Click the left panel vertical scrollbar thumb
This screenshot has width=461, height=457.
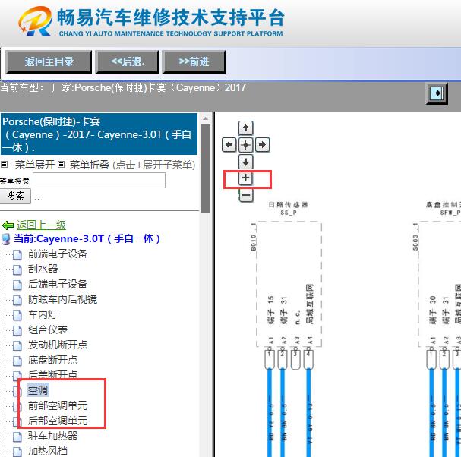(x=206, y=169)
